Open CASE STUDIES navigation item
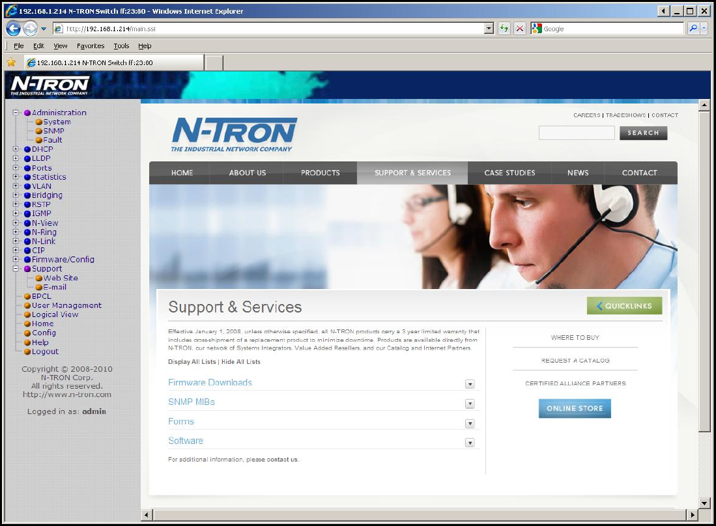Image resolution: width=716 pixels, height=526 pixels. click(x=509, y=173)
